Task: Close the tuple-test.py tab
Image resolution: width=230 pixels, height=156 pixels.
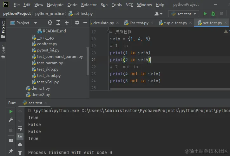Action: coord(191,23)
